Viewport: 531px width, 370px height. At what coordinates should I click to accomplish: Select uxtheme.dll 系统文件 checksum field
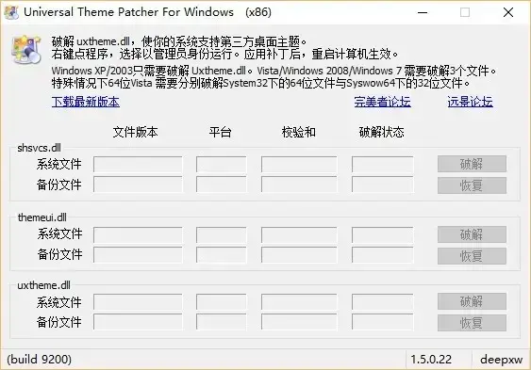pyautogui.click(x=299, y=302)
